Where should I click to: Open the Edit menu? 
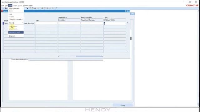coord(6,6)
